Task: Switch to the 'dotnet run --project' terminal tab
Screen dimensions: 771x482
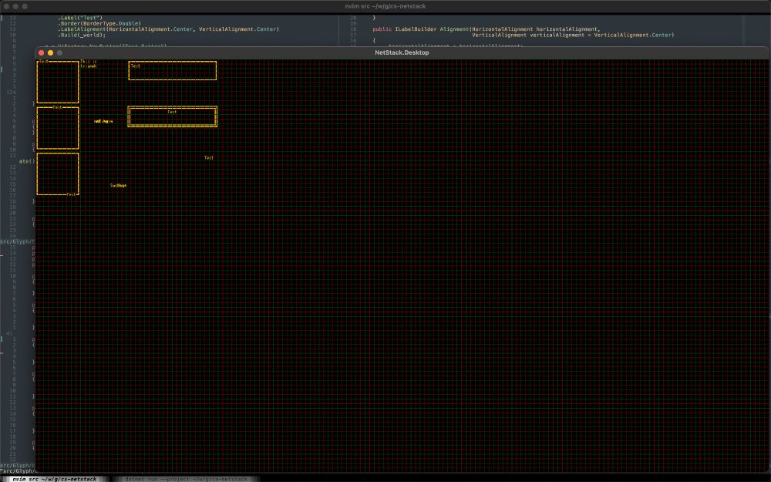Action: [186, 479]
